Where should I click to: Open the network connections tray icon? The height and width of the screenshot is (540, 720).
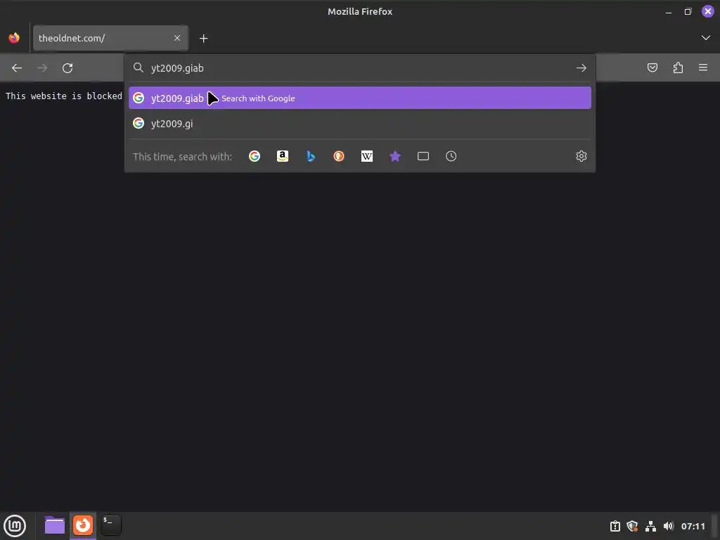click(x=650, y=526)
